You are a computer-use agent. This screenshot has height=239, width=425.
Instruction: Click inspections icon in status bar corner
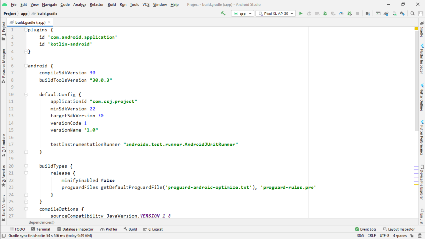pyautogui.click(x=420, y=236)
